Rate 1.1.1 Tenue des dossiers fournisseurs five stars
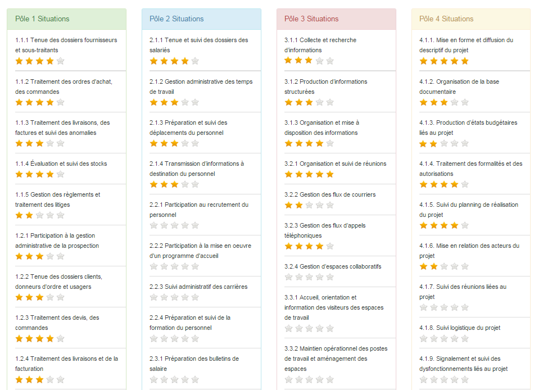Viewport: 534px width, 390px height. pos(60,61)
